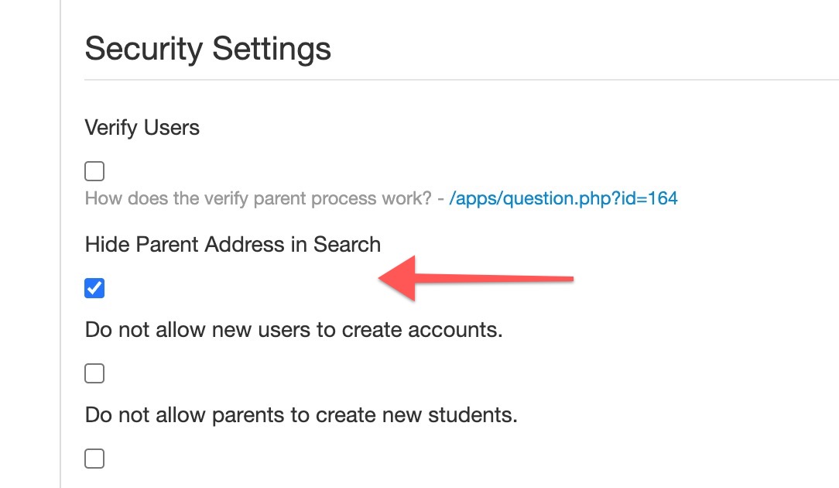Click the Security Settings heading
839x488 pixels.
point(207,50)
